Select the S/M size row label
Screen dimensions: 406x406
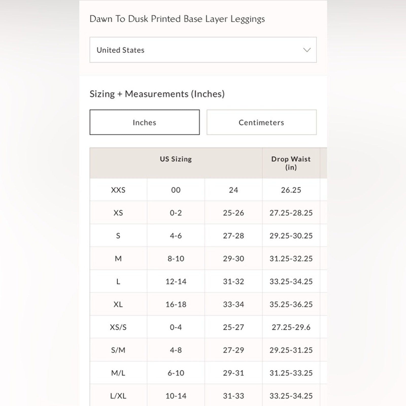click(x=118, y=350)
